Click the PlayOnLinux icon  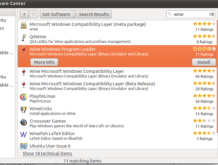pyautogui.click(x=24, y=97)
